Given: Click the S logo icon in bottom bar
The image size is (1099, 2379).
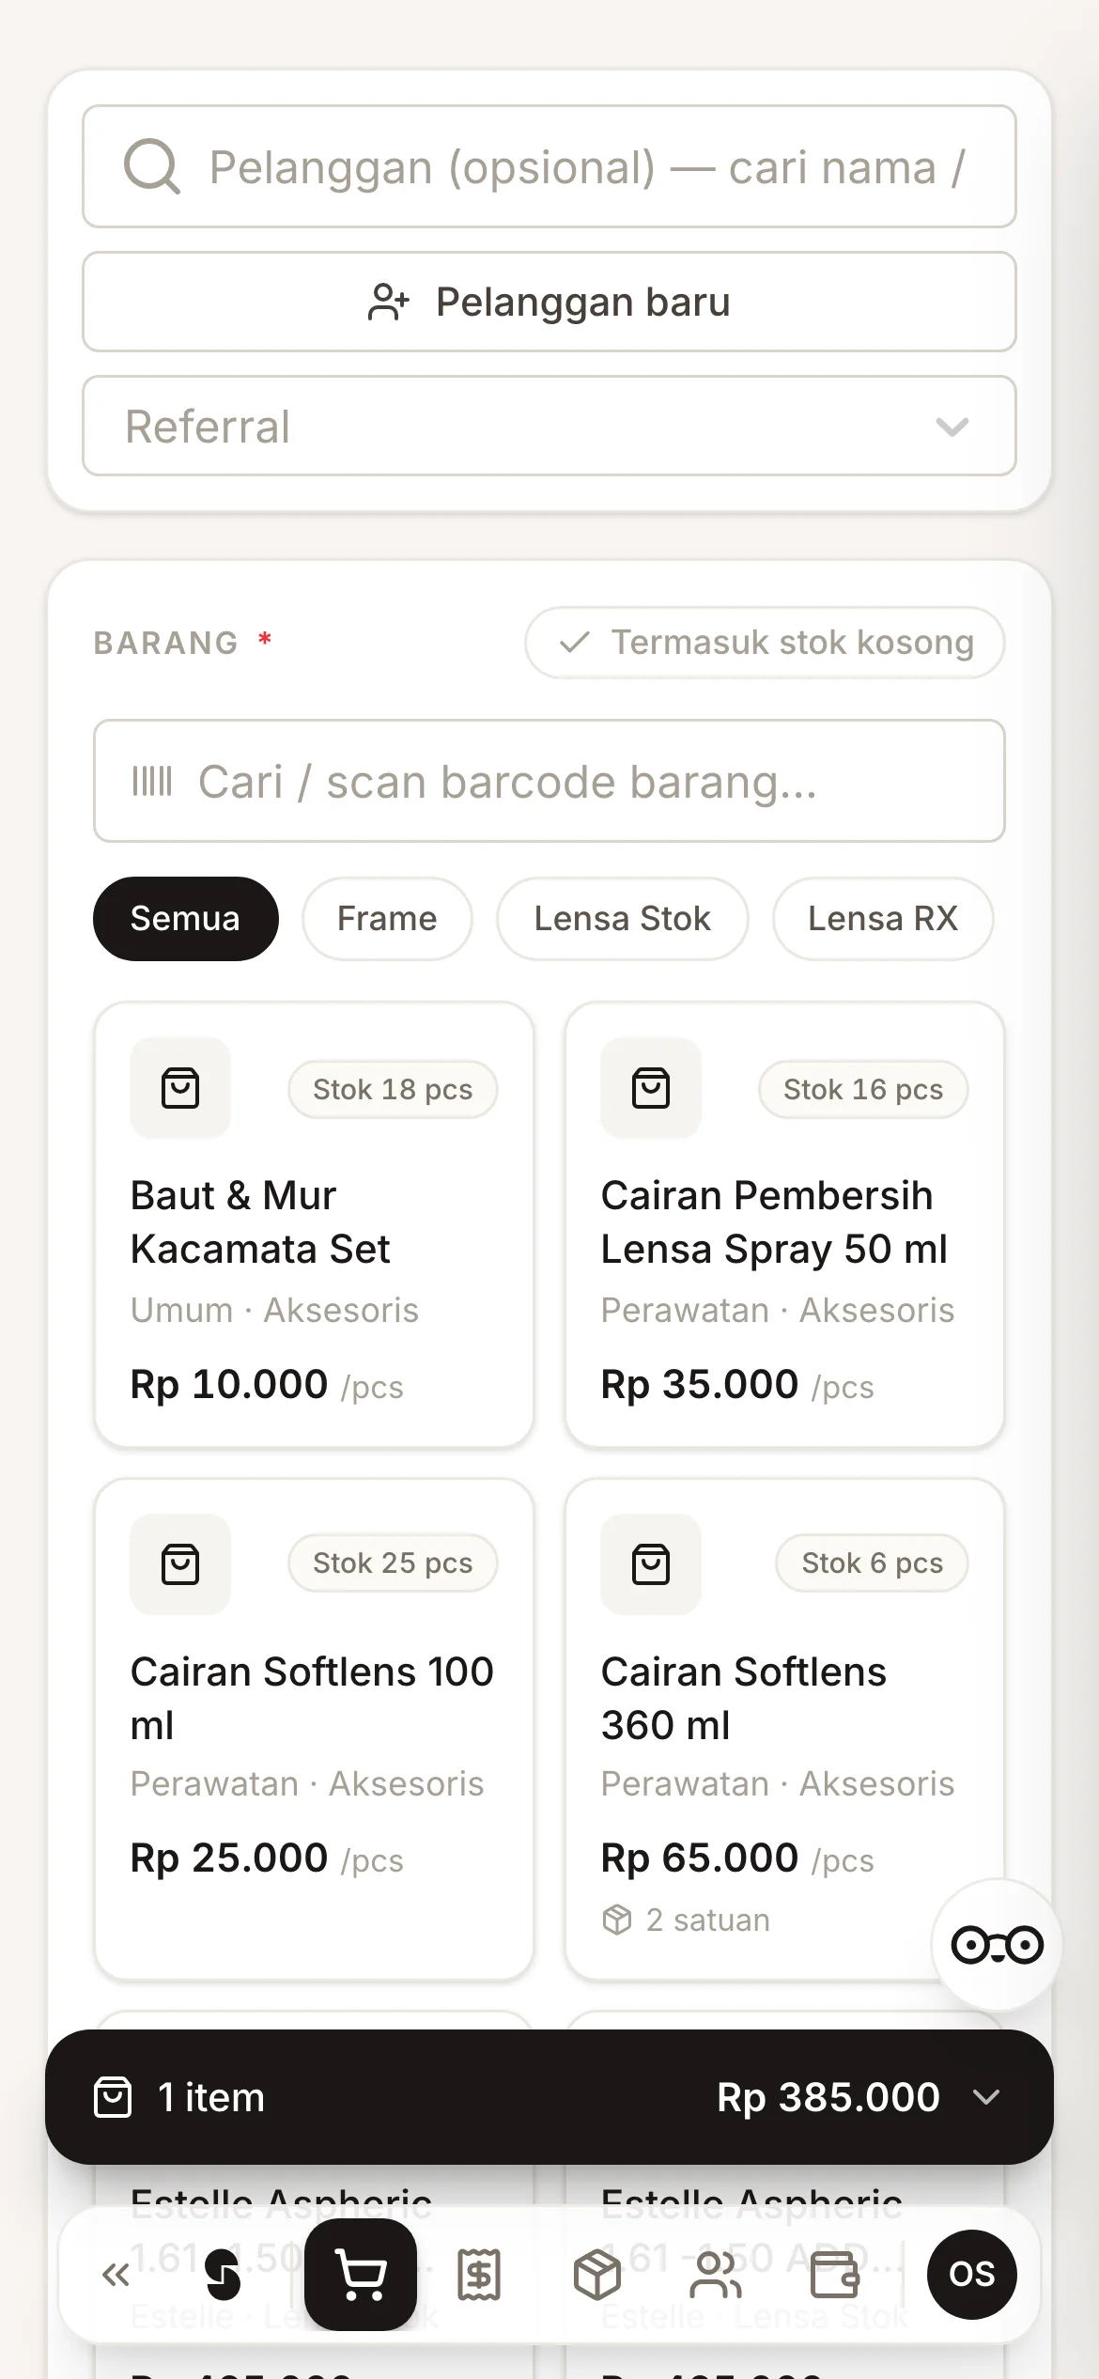Looking at the screenshot, I should coord(223,2275).
